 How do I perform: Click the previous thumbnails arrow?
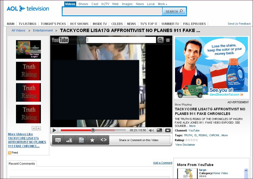pos(34,128)
